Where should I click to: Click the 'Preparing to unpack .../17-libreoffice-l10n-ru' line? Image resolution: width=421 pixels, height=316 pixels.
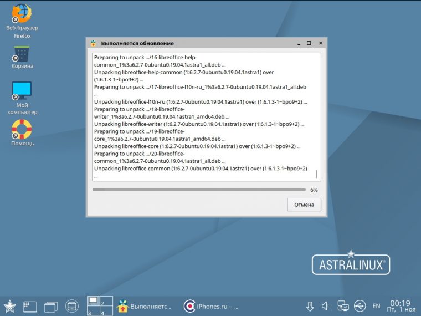200,90
